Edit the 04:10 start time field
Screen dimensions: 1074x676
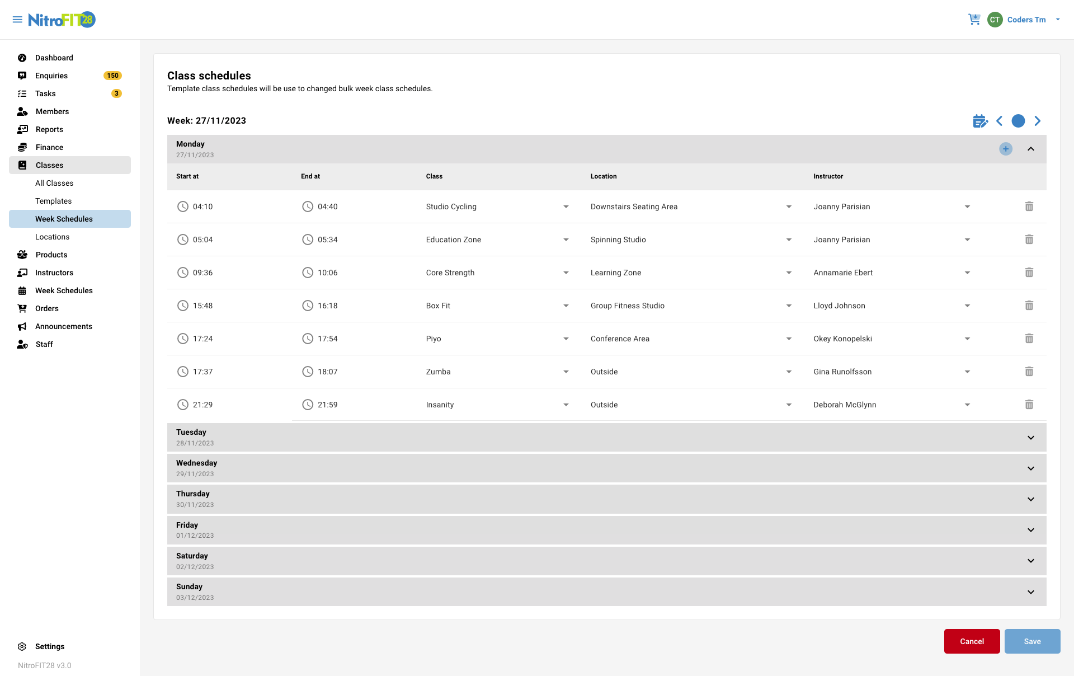pyautogui.click(x=203, y=206)
